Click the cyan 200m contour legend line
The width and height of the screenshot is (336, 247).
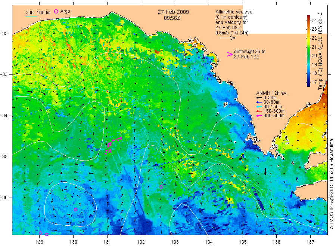pos(31,16)
